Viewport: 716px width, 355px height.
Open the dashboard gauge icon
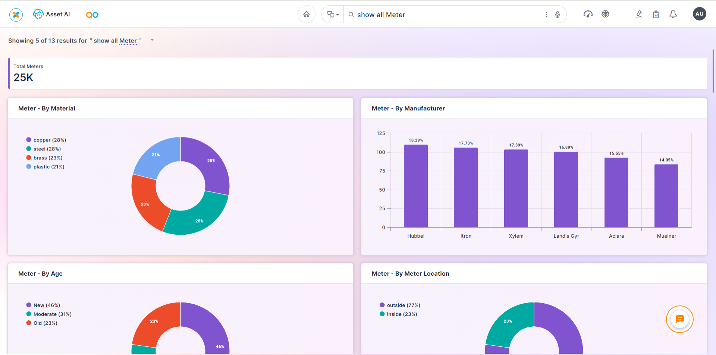coord(588,14)
